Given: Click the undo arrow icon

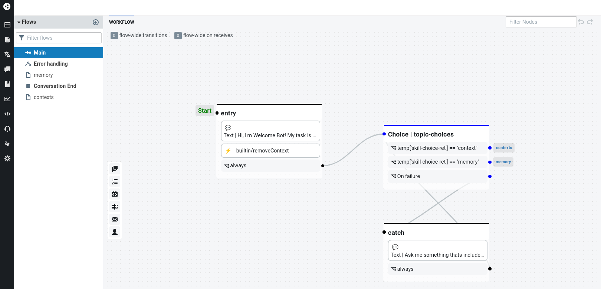Looking at the screenshot, I should pyautogui.click(x=581, y=22).
